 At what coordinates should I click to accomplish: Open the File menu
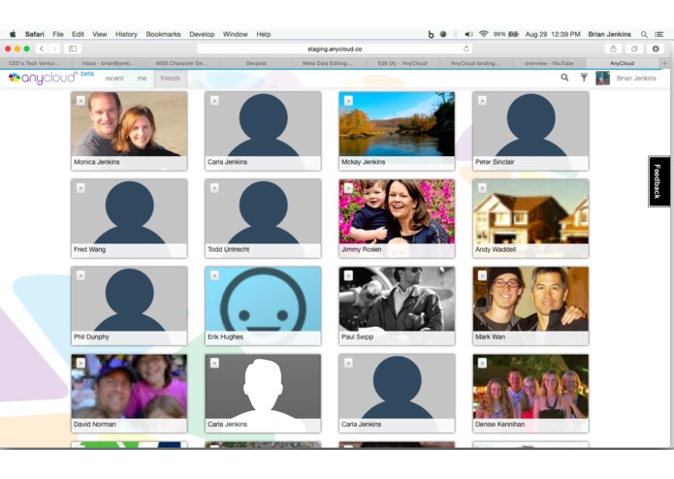(58, 34)
